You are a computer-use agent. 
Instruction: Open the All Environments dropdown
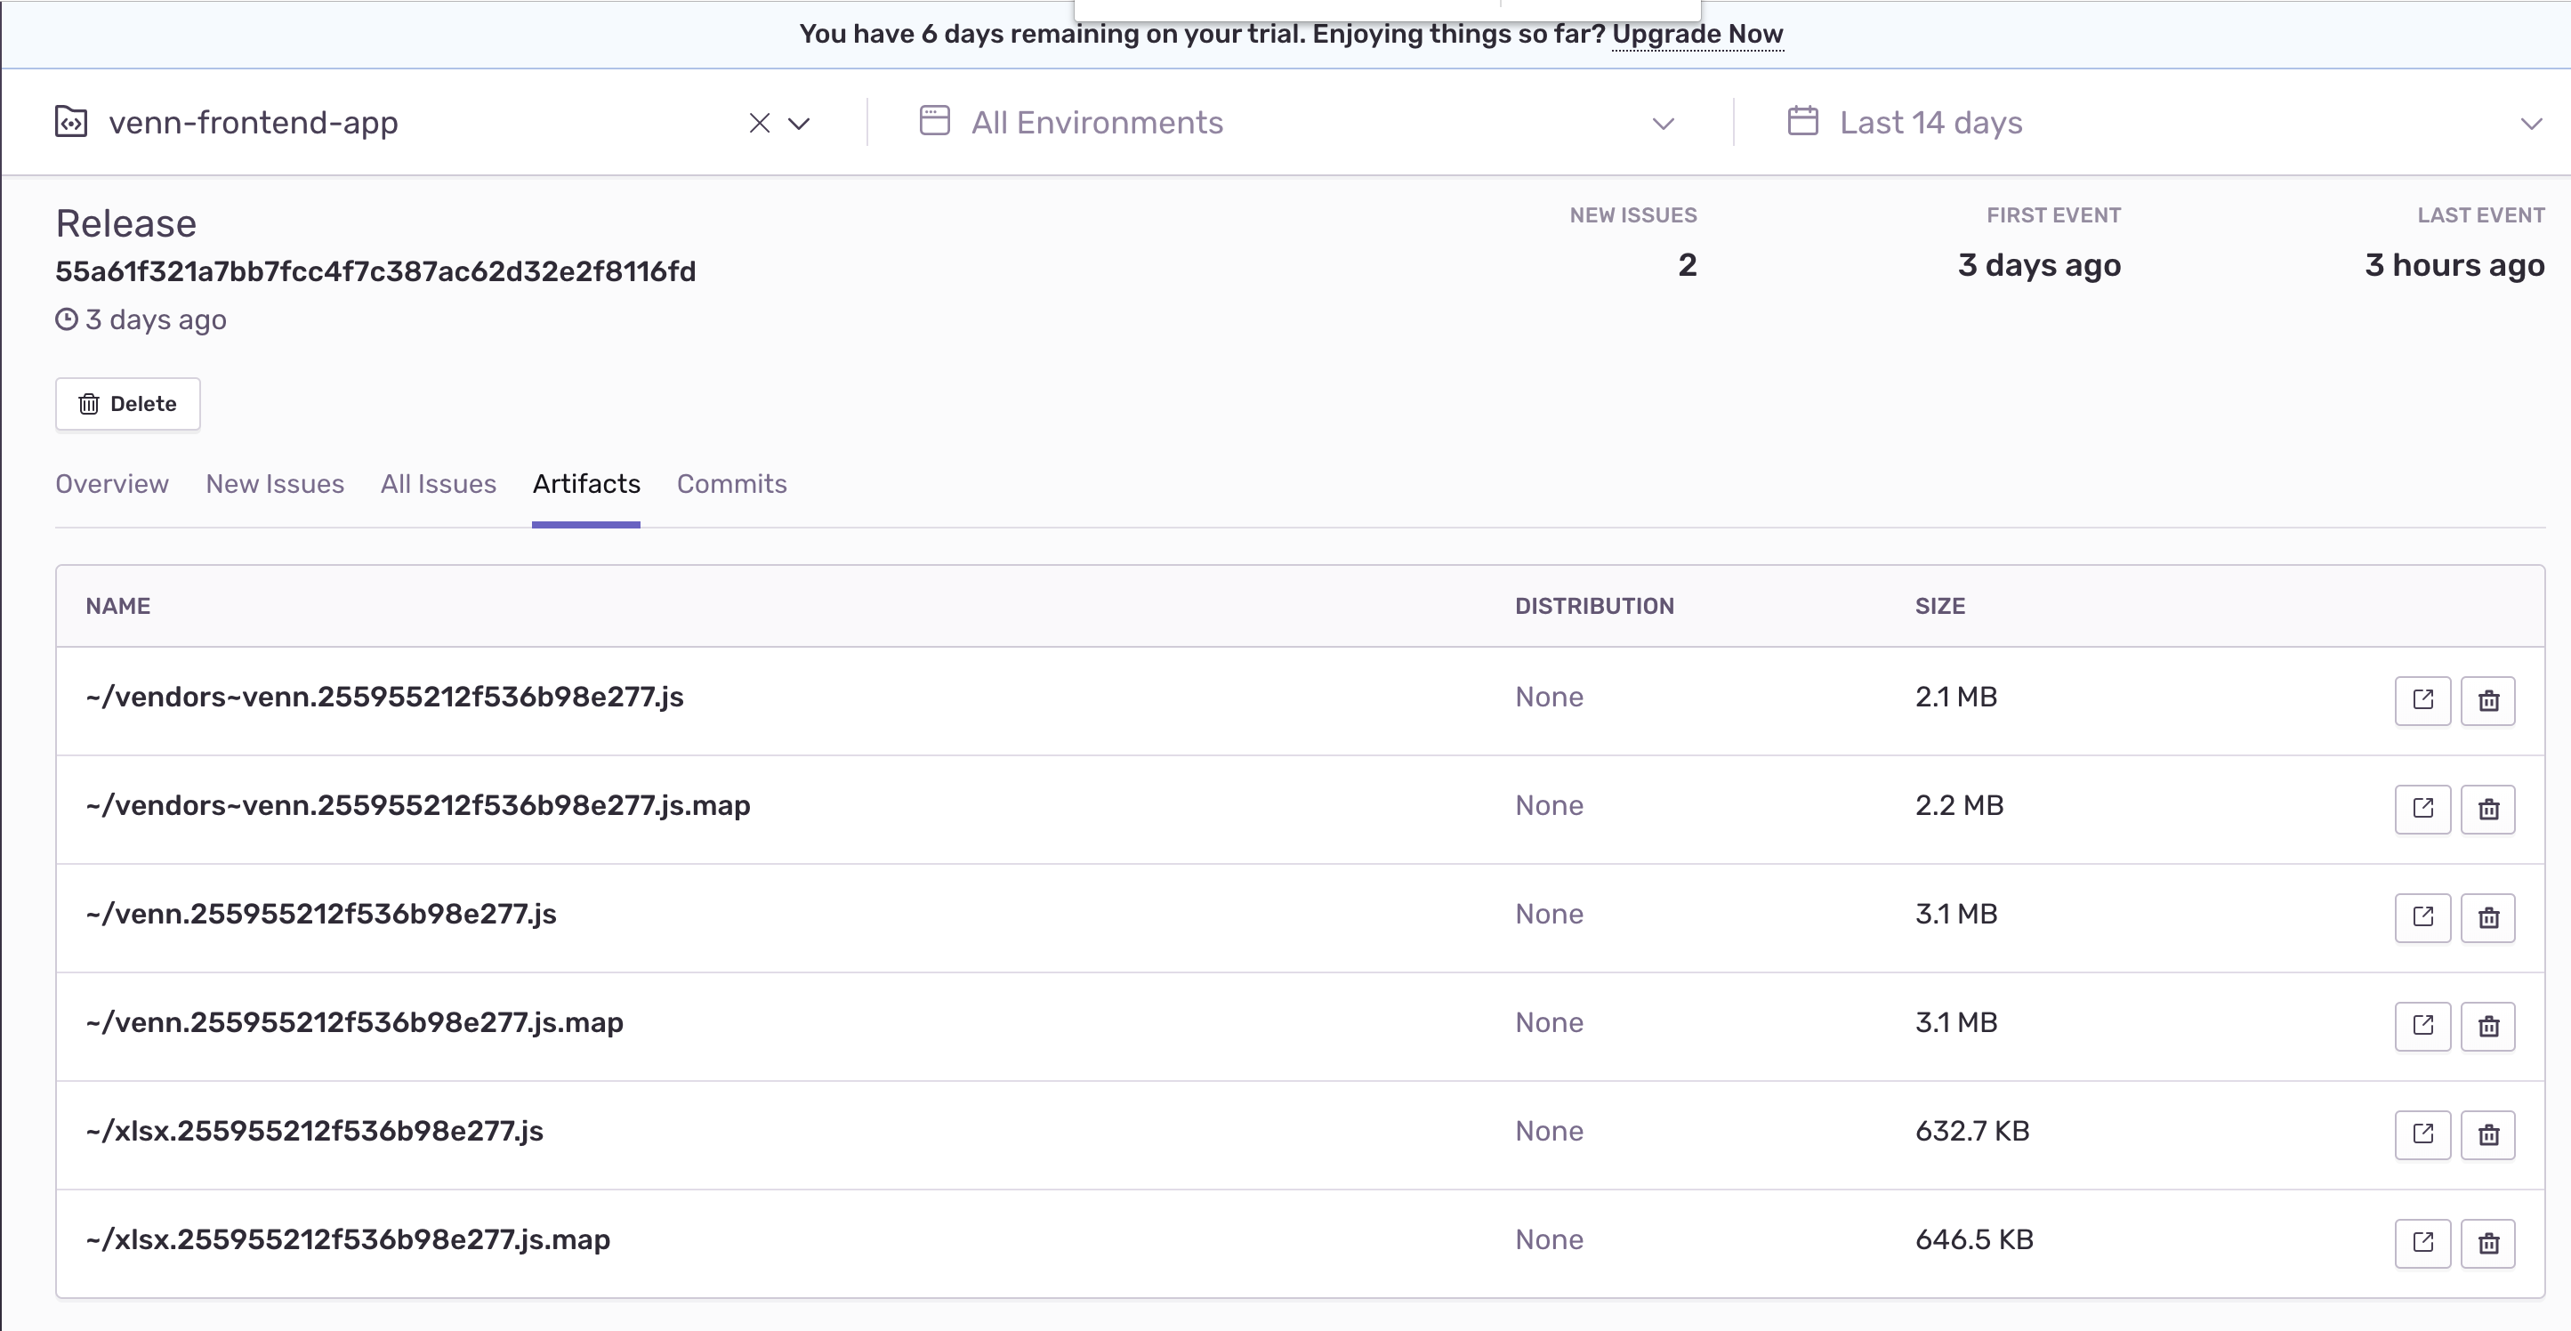click(x=1663, y=124)
